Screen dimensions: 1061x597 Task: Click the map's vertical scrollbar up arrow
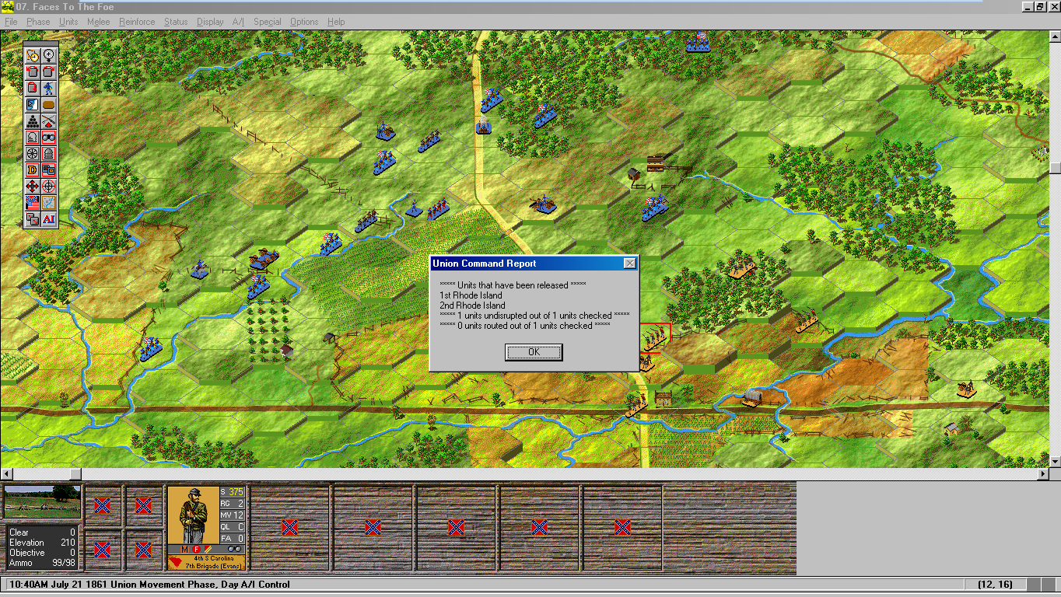(x=1055, y=36)
